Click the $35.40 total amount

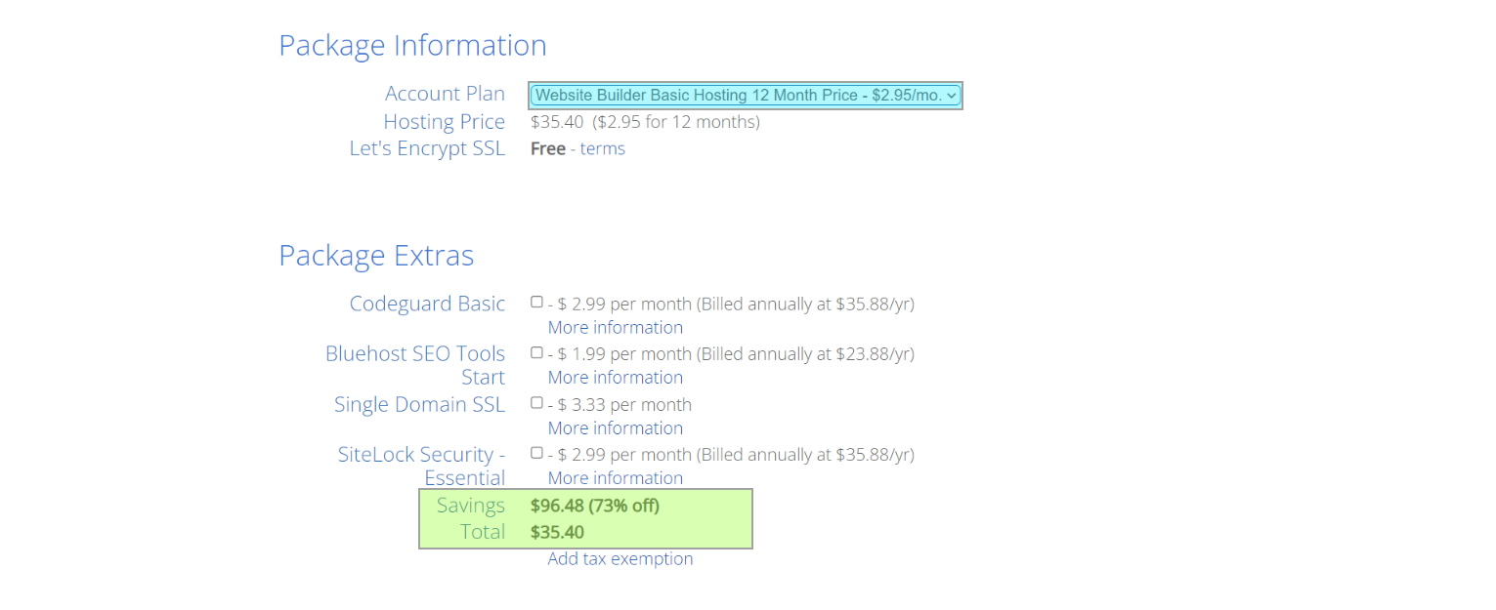[558, 532]
